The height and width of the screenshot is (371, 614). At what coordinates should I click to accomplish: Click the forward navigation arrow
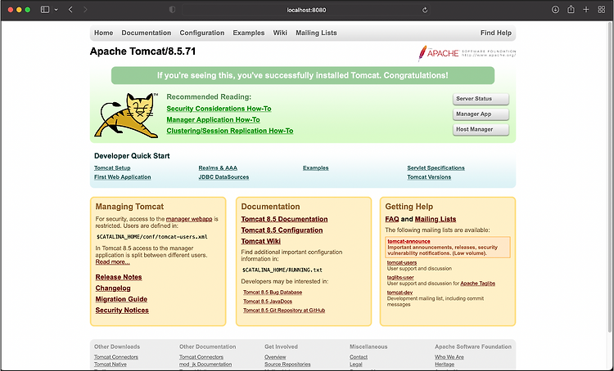point(85,10)
